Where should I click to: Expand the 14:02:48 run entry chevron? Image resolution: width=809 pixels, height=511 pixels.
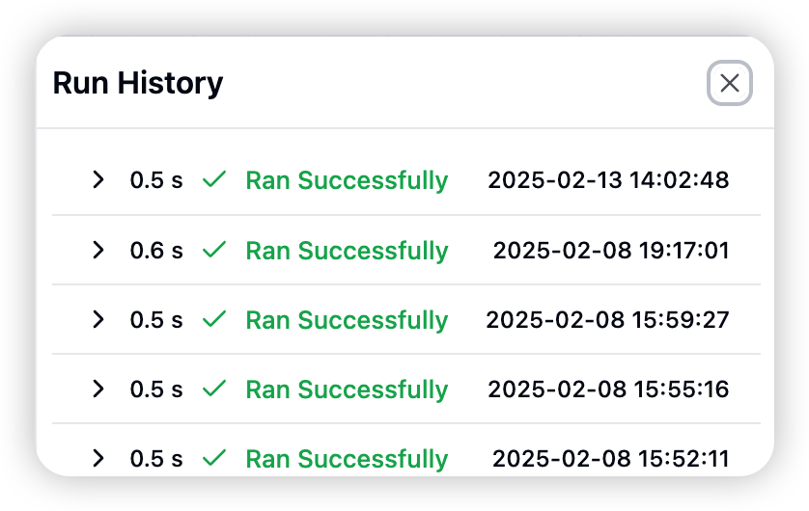98,179
